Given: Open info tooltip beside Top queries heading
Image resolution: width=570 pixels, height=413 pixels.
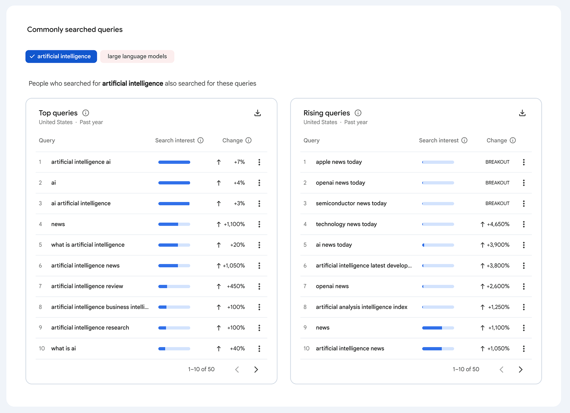Looking at the screenshot, I should point(85,113).
